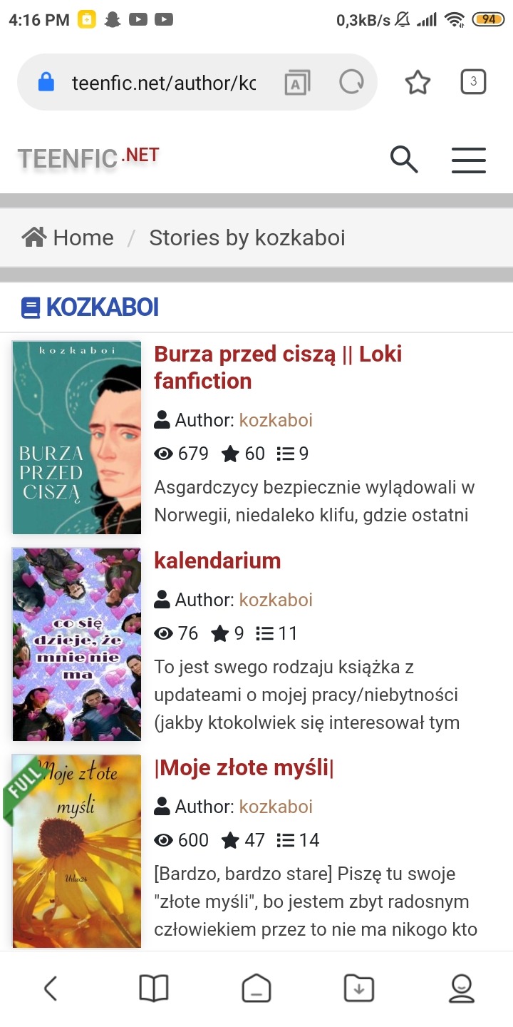The height and width of the screenshot is (1027, 513).
Task: Open the browser downloads folder icon
Action: (359, 988)
